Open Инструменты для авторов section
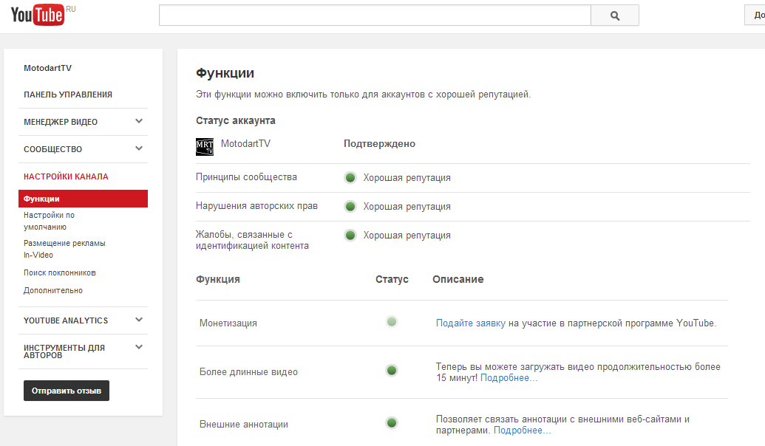The image size is (765, 446). tap(64, 351)
